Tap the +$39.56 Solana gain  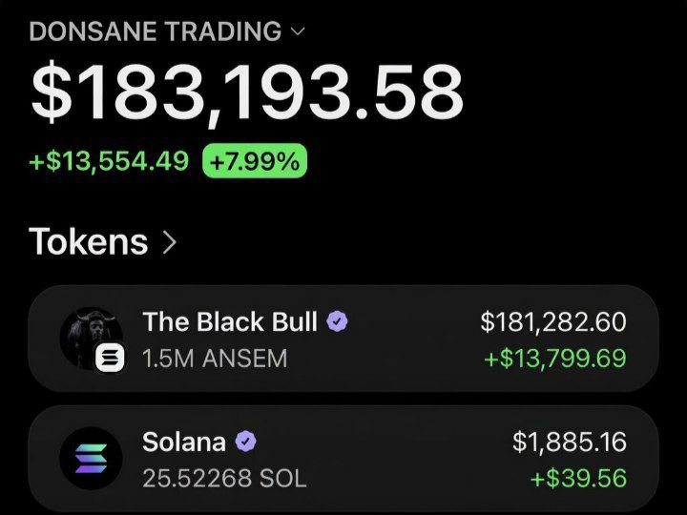[x=578, y=478]
